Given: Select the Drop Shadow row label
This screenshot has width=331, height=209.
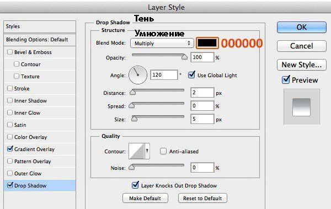Looking at the screenshot, I should click(x=30, y=186).
